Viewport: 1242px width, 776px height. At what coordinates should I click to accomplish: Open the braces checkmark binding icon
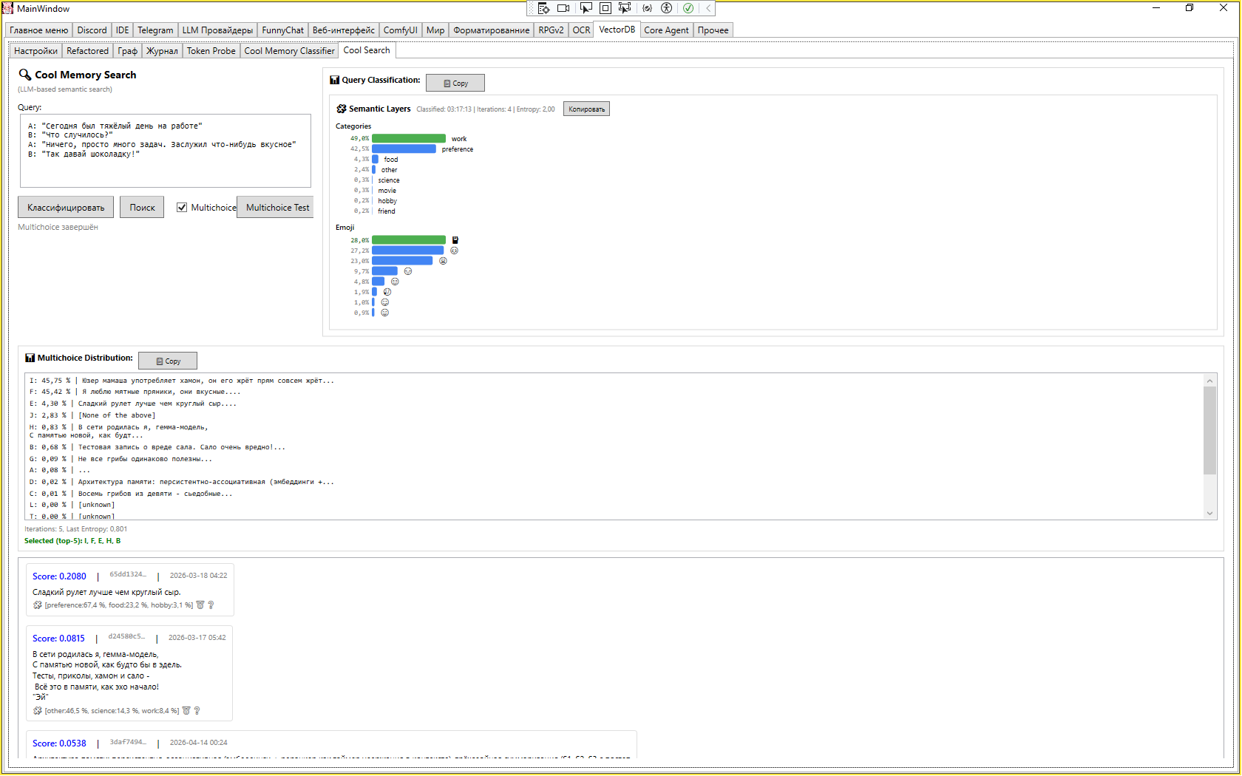tap(648, 8)
